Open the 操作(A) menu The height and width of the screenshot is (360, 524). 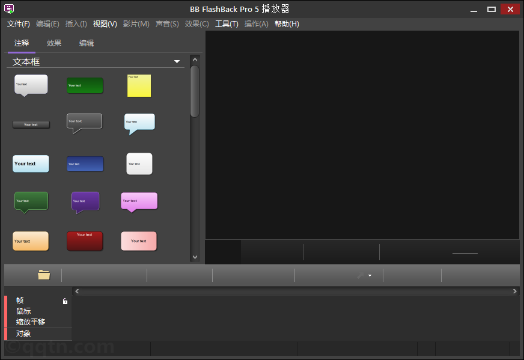pyautogui.click(x=257, y=24)
